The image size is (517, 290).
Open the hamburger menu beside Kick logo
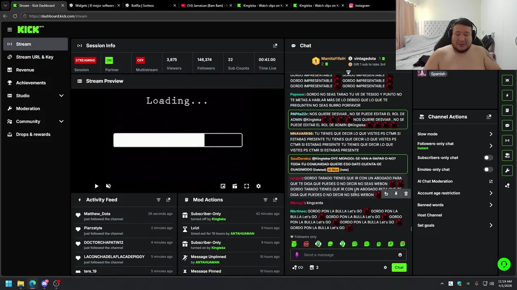[x=10, y=29]
